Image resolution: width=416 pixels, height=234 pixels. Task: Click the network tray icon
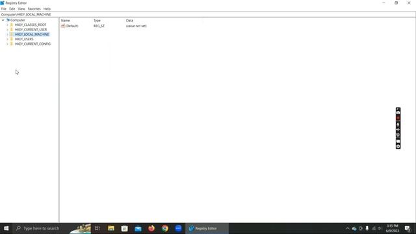point(374,228)
